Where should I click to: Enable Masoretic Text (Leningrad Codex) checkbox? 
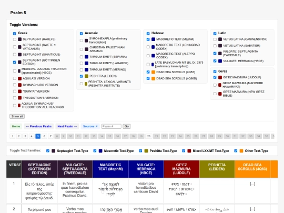148,47
